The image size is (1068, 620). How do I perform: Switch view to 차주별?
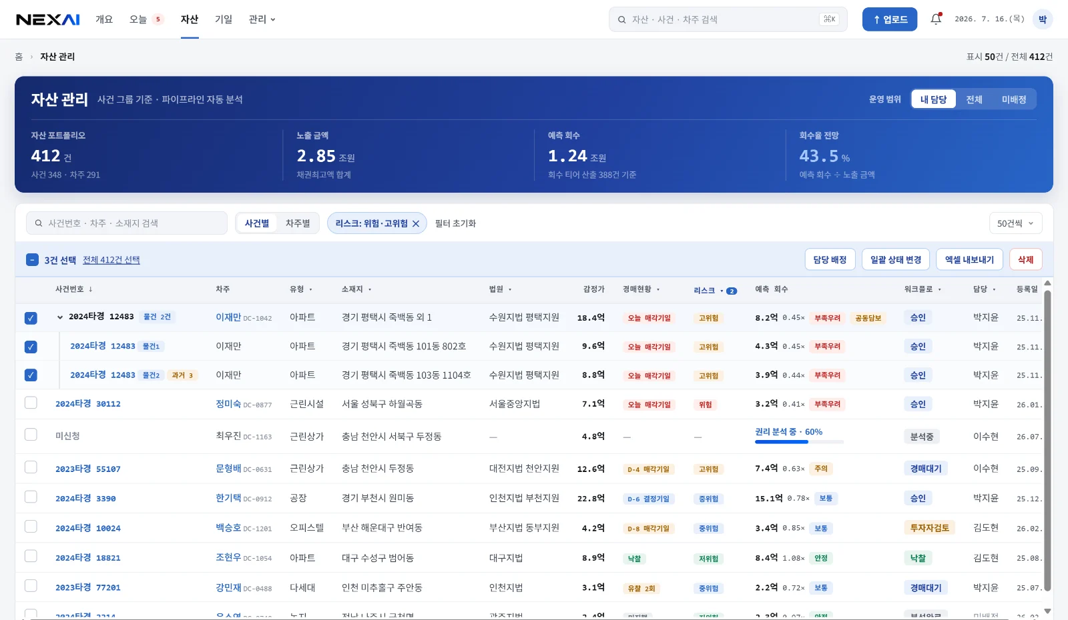coord(298,223)
